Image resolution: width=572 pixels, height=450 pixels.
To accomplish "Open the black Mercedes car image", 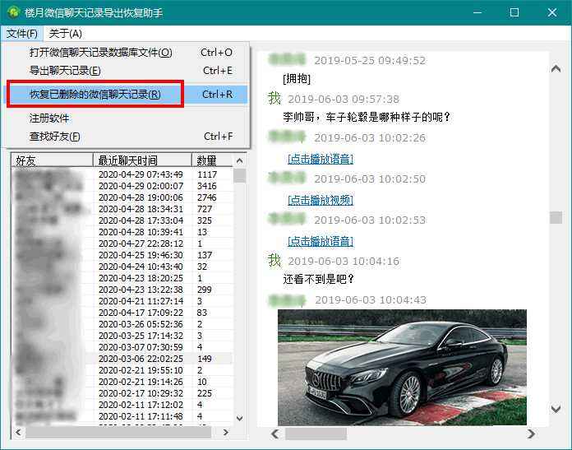I will [x=402, y=367].
